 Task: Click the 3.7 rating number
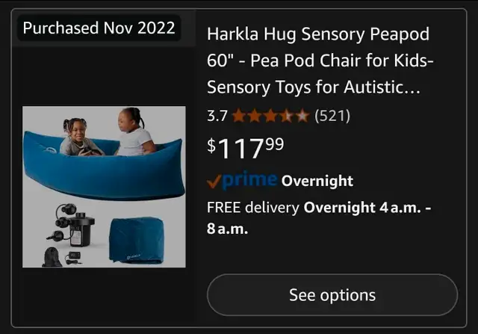(x=217, y=117)
